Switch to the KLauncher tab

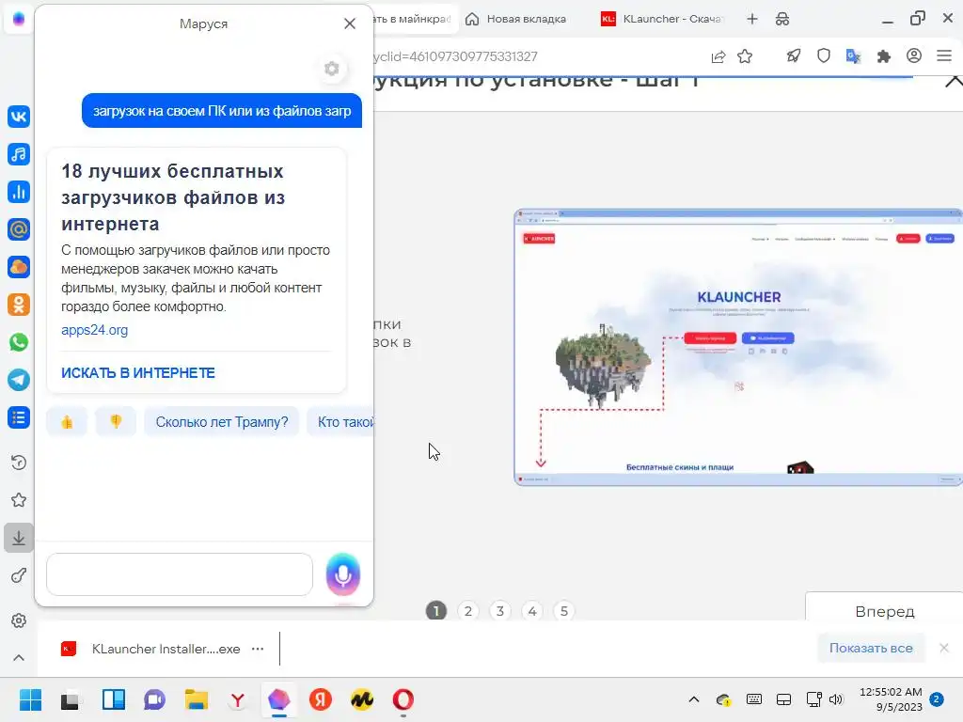663,19
